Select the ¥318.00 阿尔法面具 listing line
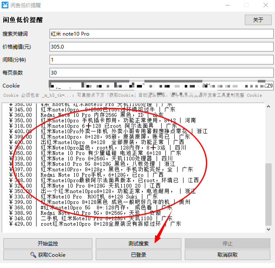The height and width of the screenshot is (268, 275). pos(93,126)
